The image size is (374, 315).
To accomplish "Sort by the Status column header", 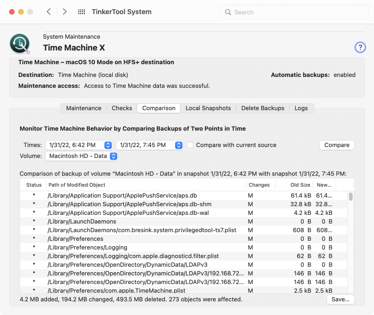I will pos(34,185).
